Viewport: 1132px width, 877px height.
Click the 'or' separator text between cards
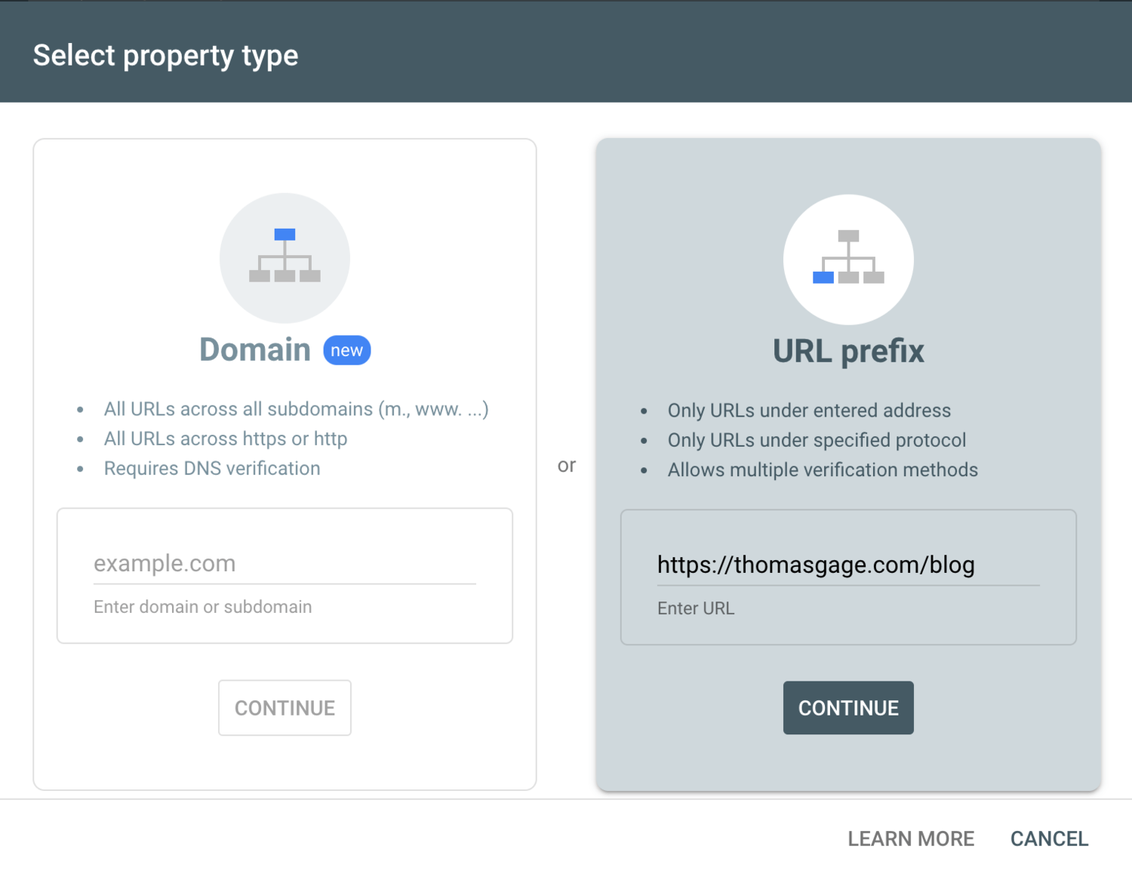pos(567,466)
